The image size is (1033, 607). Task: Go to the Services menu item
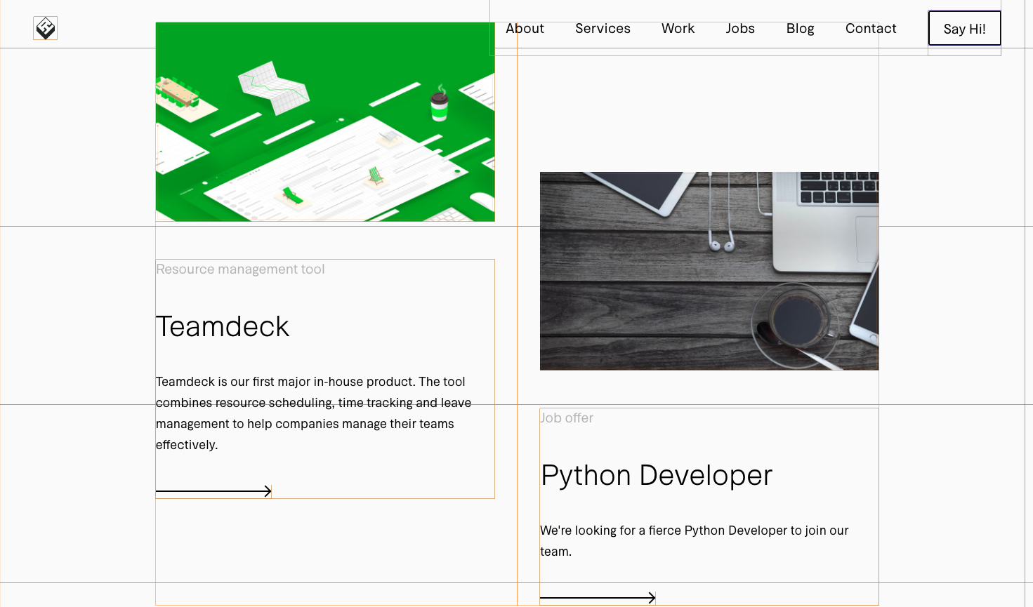[603, 29]
